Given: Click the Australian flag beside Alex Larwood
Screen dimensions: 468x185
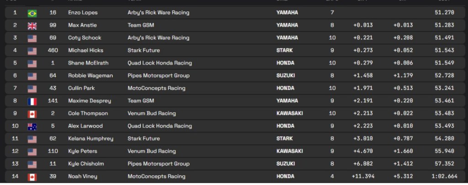Looking at the screenshot, I should [x=32, y=126].
